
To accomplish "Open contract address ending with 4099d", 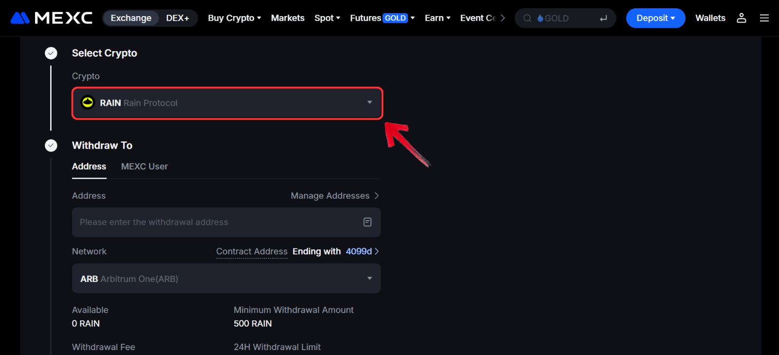I will (x=359, y=251).
